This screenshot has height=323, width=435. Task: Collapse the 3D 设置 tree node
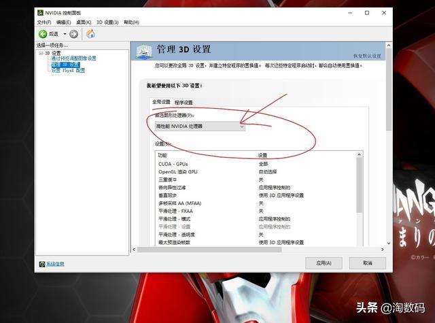(x=41, y=53)
